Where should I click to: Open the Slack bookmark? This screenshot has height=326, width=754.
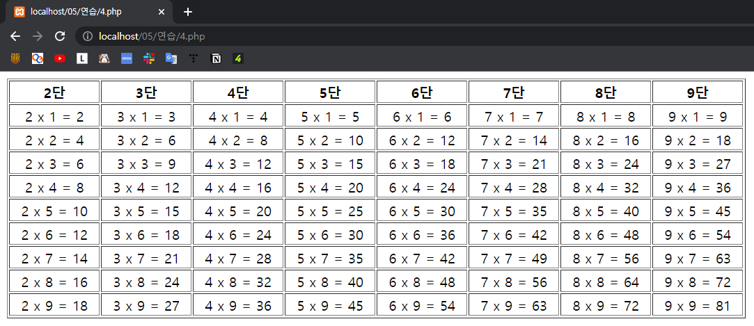pos(149,58)
